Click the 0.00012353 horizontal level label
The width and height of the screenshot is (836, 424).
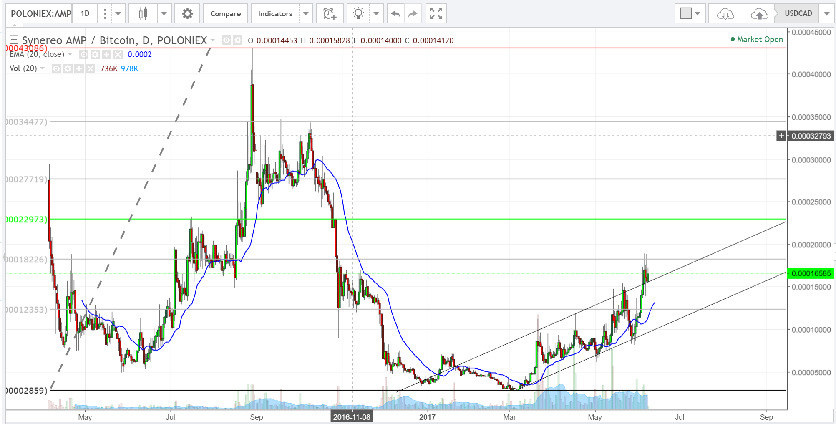(x=27, y=309)
